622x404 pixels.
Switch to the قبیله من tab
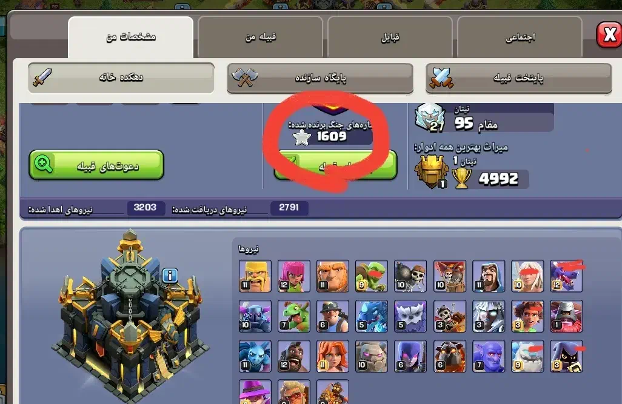tap(260, 38)
